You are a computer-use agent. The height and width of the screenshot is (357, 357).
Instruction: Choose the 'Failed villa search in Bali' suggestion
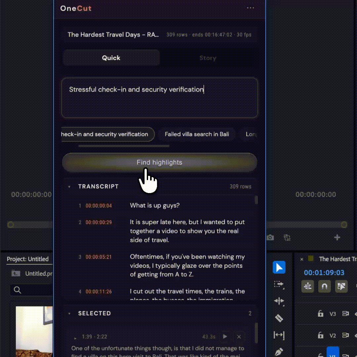click(197, 134)
